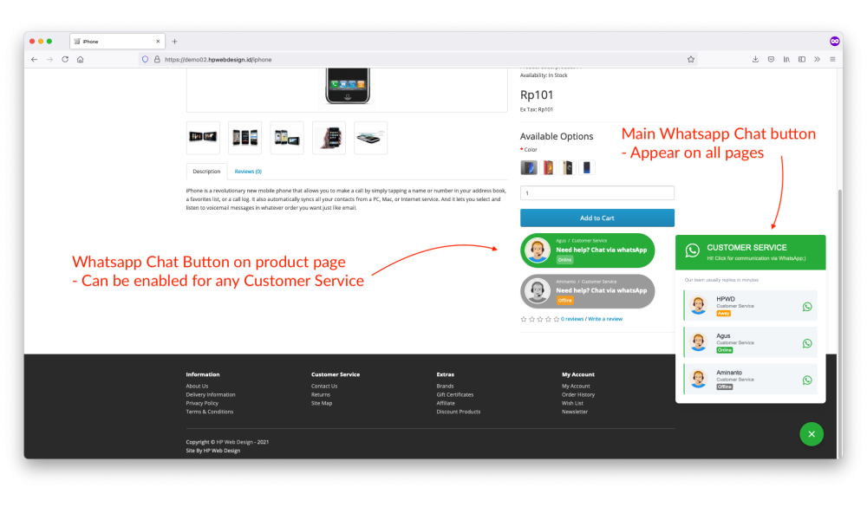Go to the browser Home page icon
Viewport: 867px width, 507px height.
80,60
